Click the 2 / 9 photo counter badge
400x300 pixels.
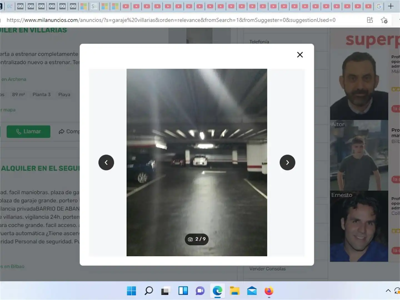click(x=197, y=239)
